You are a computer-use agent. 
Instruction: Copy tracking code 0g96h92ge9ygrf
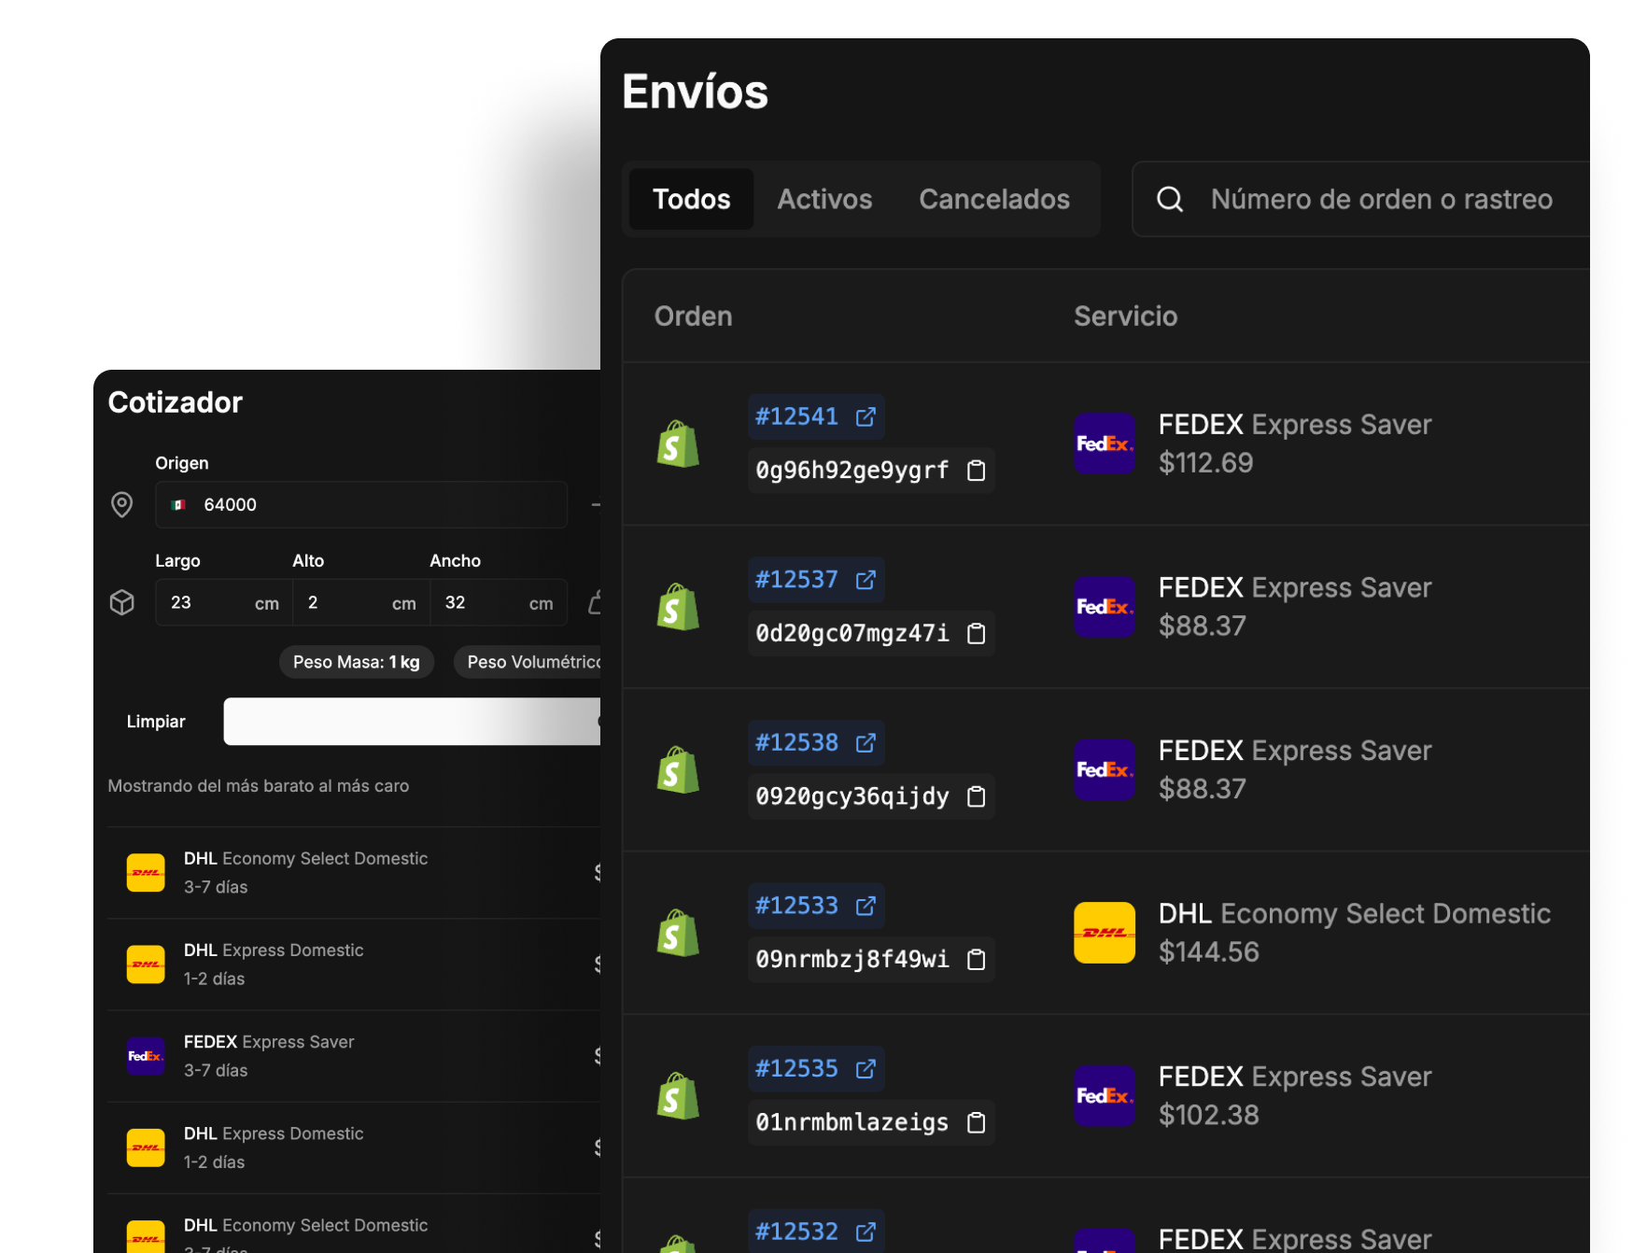pyautogui.click(x=976, y=470)
